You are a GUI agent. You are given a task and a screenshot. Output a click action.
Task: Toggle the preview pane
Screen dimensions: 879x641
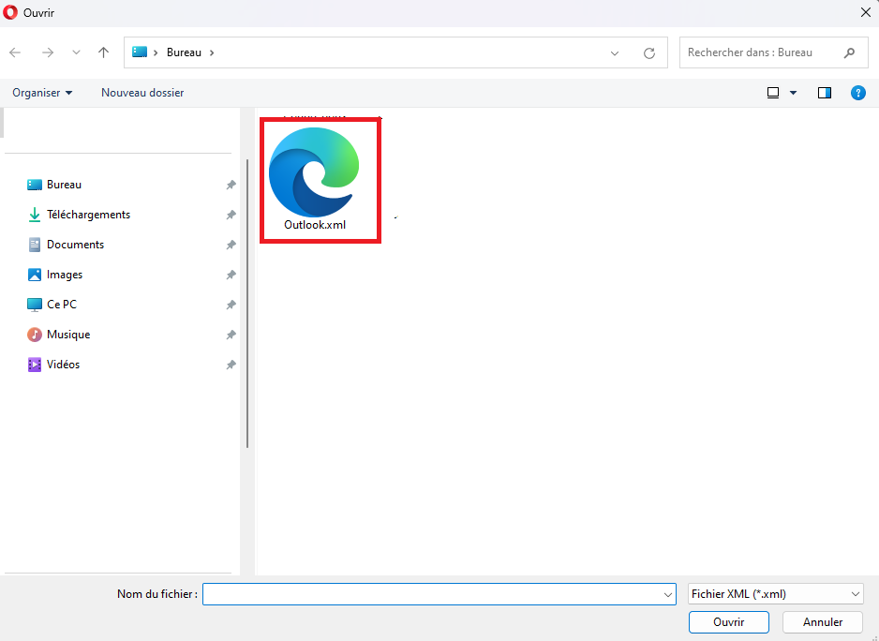click(825, 93)
